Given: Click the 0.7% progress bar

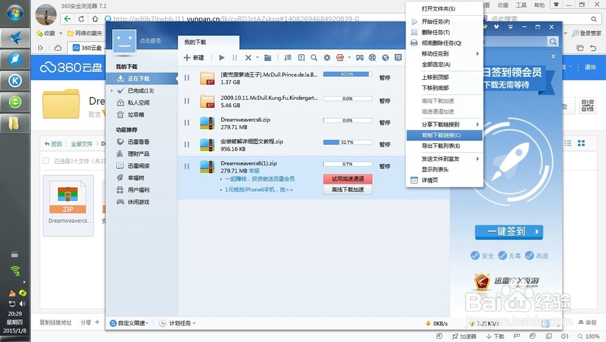Looking at the screenshot, I should coord(347,164).
